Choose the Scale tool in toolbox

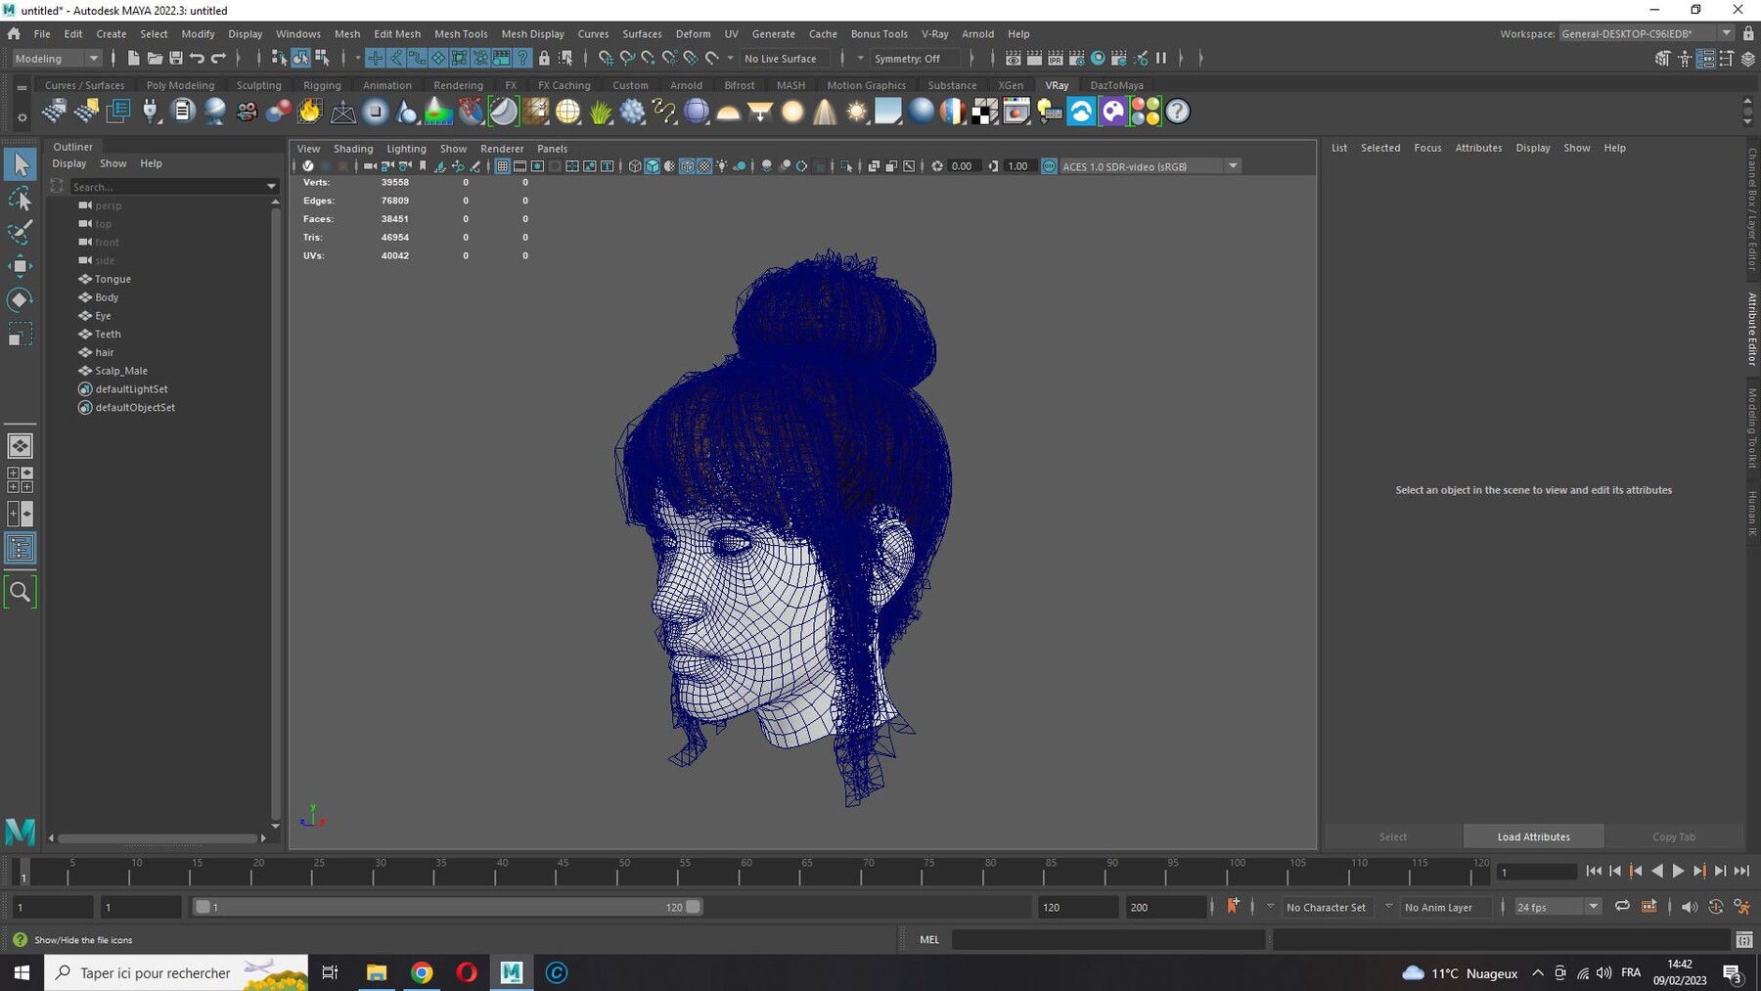pos(20,335)
